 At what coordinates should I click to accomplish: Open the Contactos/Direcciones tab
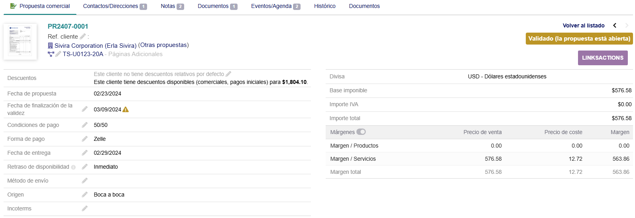(114, 6)
